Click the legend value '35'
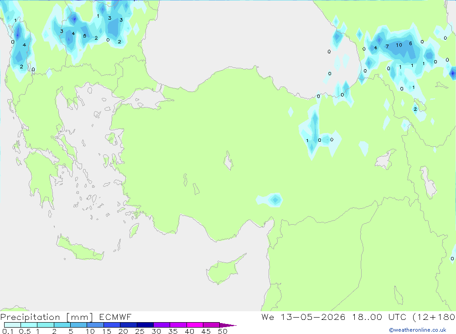456x334 pixels. tap(173, 331)
